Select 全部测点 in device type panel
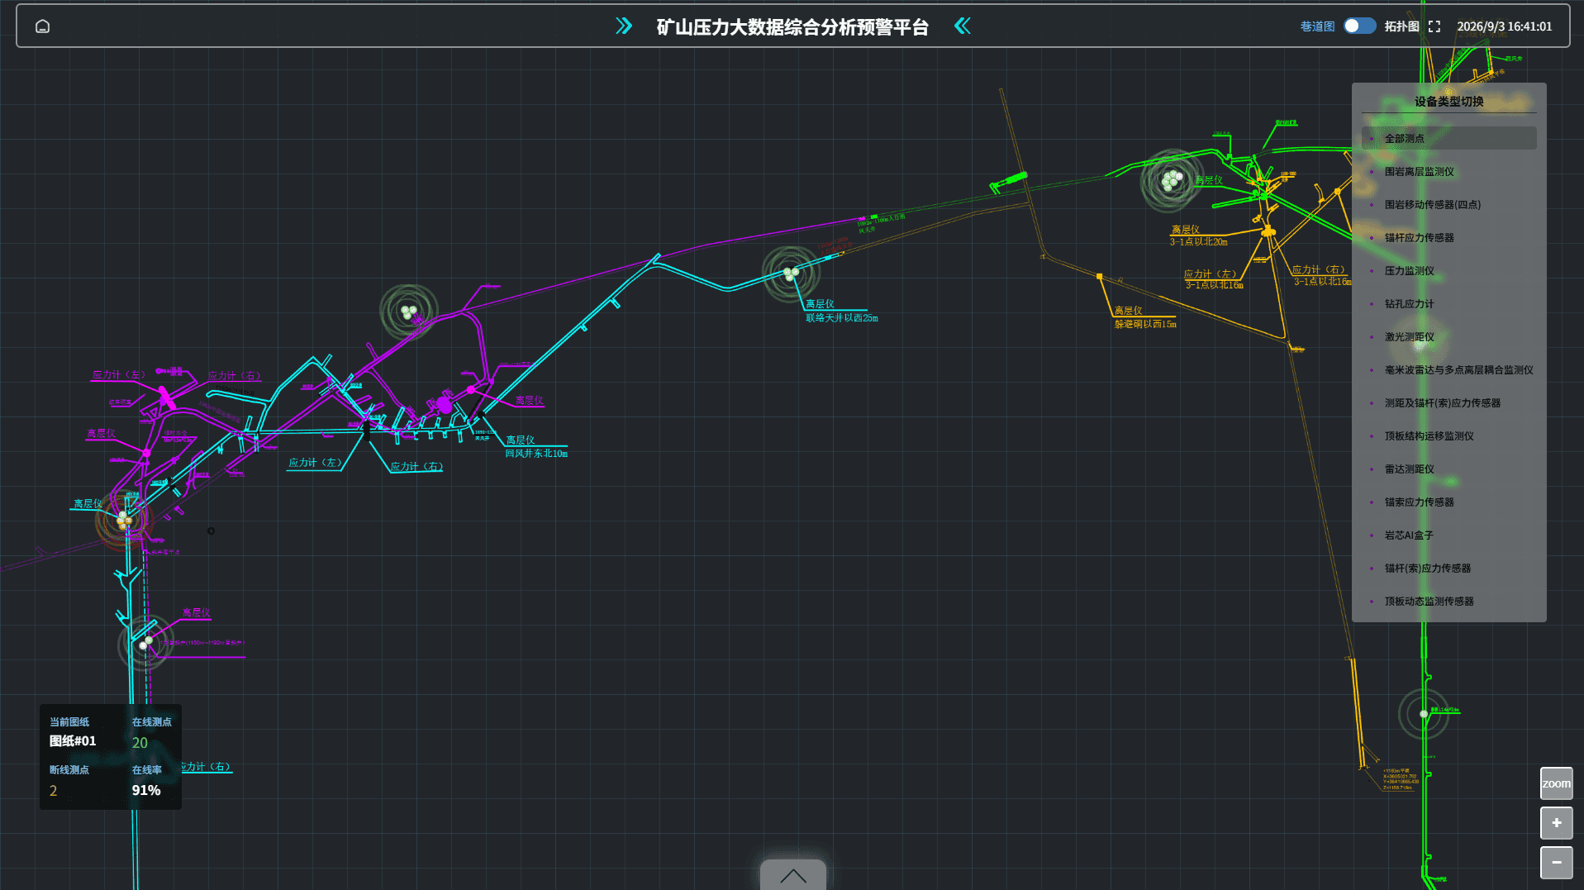This screenshot has height=890, width=1584. 1448,138
